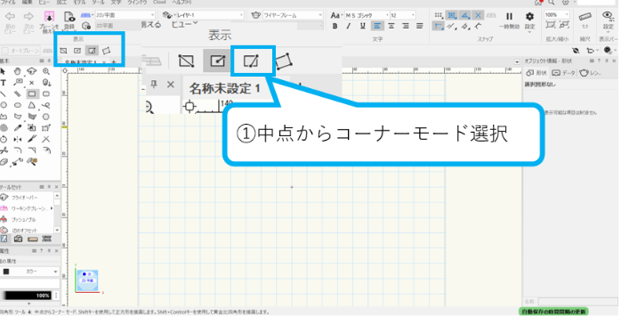Click the 一時無効 pause snapping button
Screen dimensions: 621x325
(x=509, y=20)
